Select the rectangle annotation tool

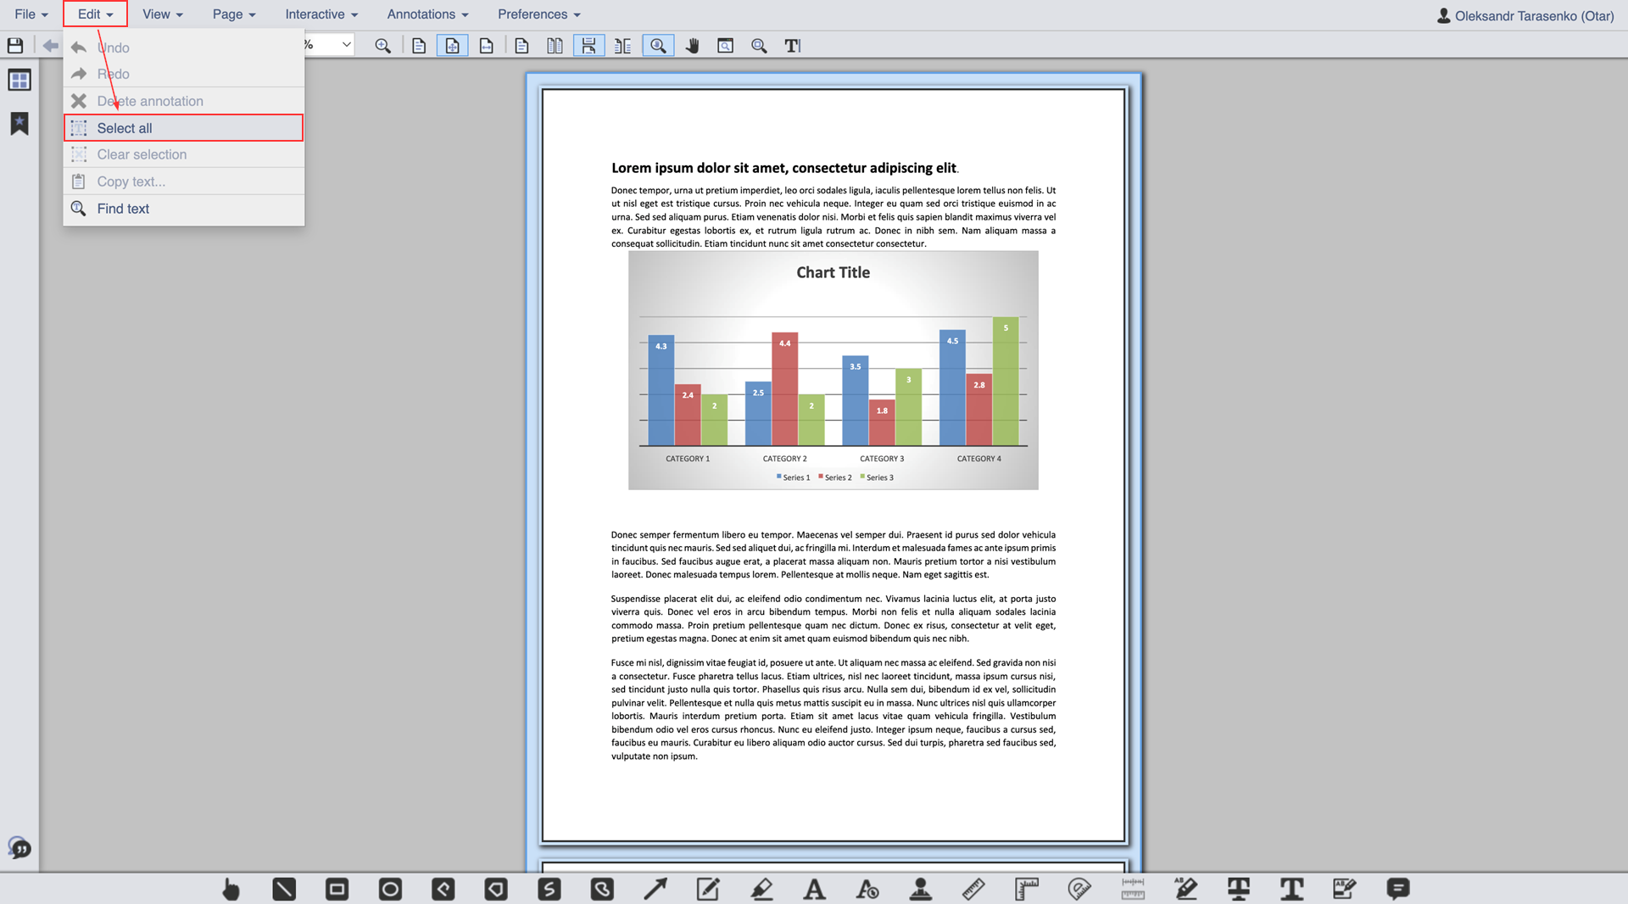pyautogui.click(x=337, y=889)
